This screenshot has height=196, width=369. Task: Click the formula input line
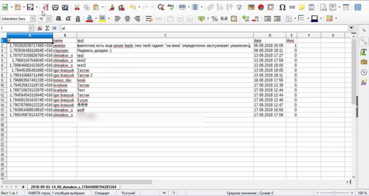coord(204,28)
